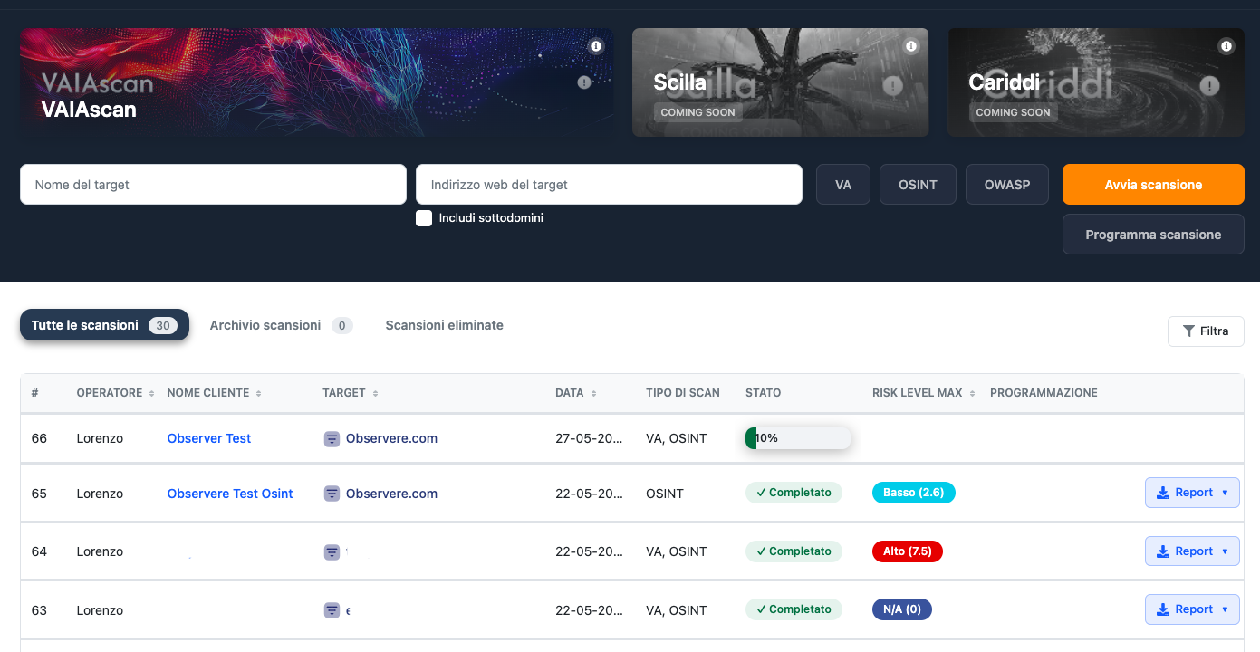Image resolution: width=1260 pixels, height=652 pixels.
Task: Sort by Operatore column arrows
Action: (151, 394)
